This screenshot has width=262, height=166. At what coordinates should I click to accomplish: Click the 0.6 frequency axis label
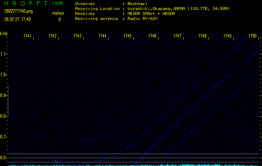tap(4, 158)
